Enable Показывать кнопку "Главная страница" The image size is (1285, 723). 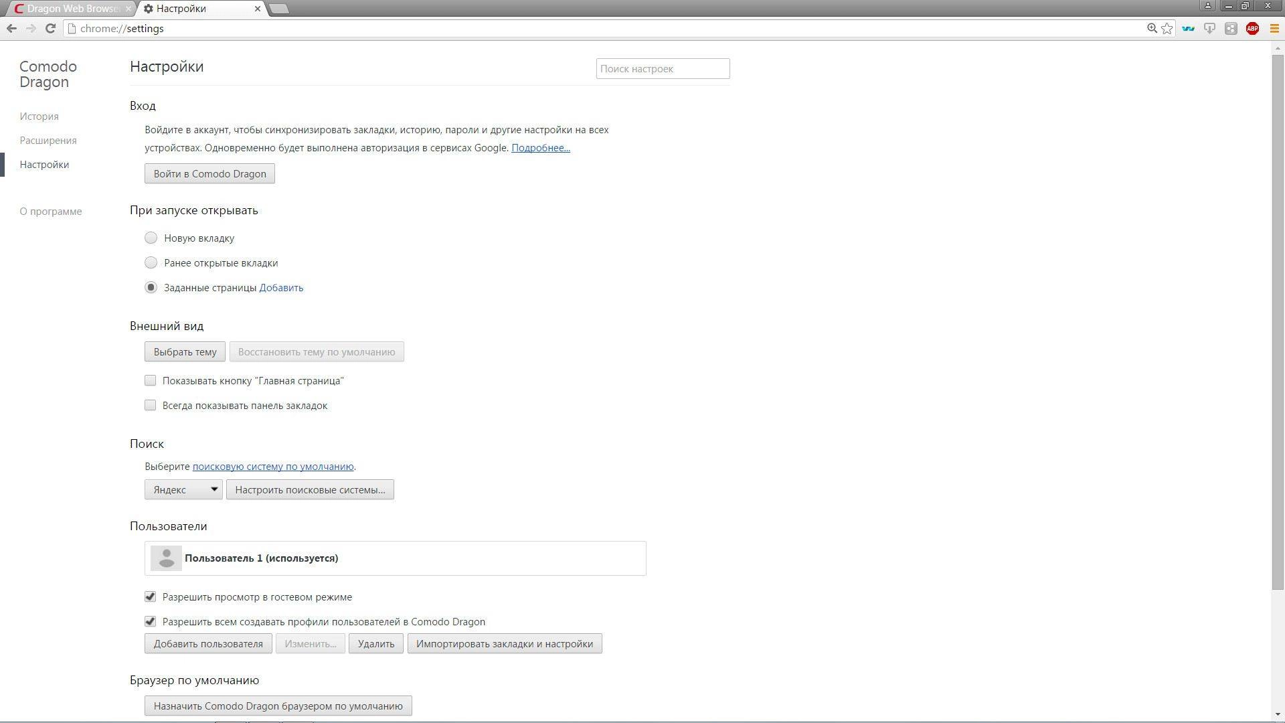coord(150,380)
